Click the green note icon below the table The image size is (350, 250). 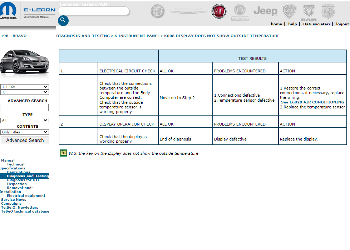pos(63,153)
